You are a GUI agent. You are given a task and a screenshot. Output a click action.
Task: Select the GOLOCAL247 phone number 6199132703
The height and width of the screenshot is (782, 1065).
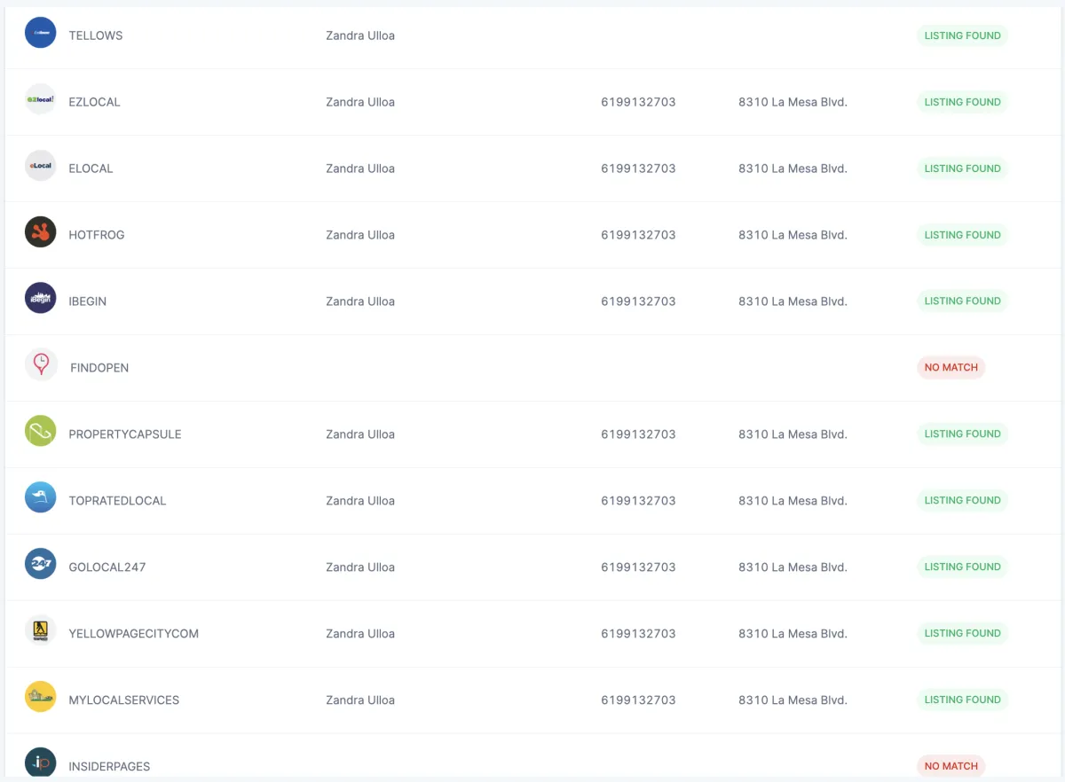[638, 567]
